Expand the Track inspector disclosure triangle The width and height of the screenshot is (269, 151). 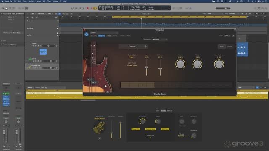click(x=2, y=44)
